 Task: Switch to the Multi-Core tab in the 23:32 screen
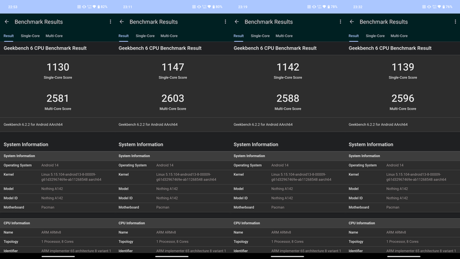[399, 36]
